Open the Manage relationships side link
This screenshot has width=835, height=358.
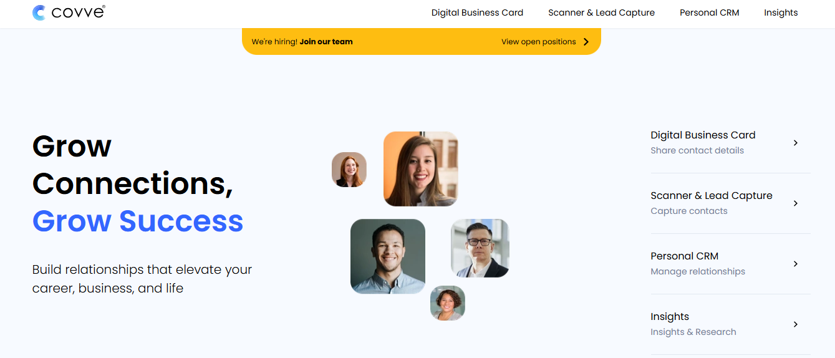(x=698, y=271)
